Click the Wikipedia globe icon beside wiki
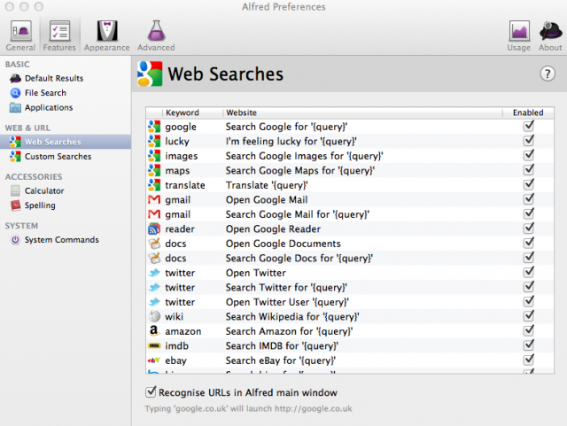The image size is (567, 426). (x=154, y=316)
